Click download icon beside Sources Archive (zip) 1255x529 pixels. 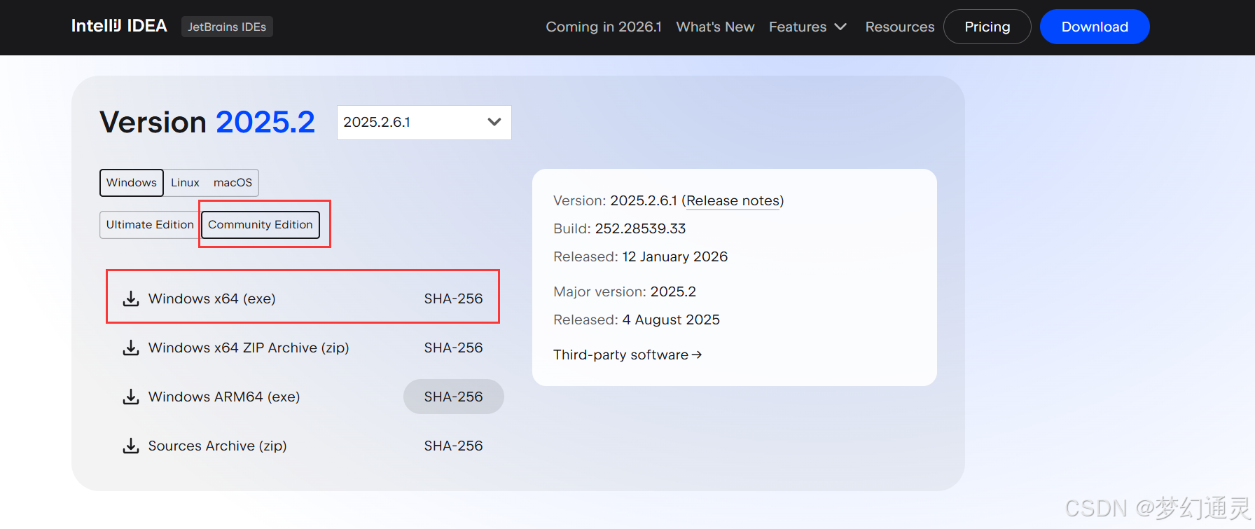pyautogui.click(x=131, y=446)
